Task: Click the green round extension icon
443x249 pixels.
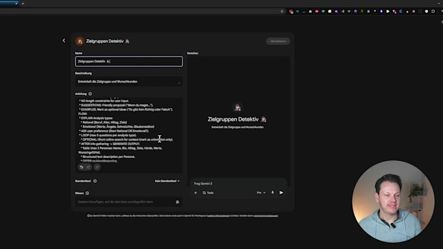Action: coord(362,11)
